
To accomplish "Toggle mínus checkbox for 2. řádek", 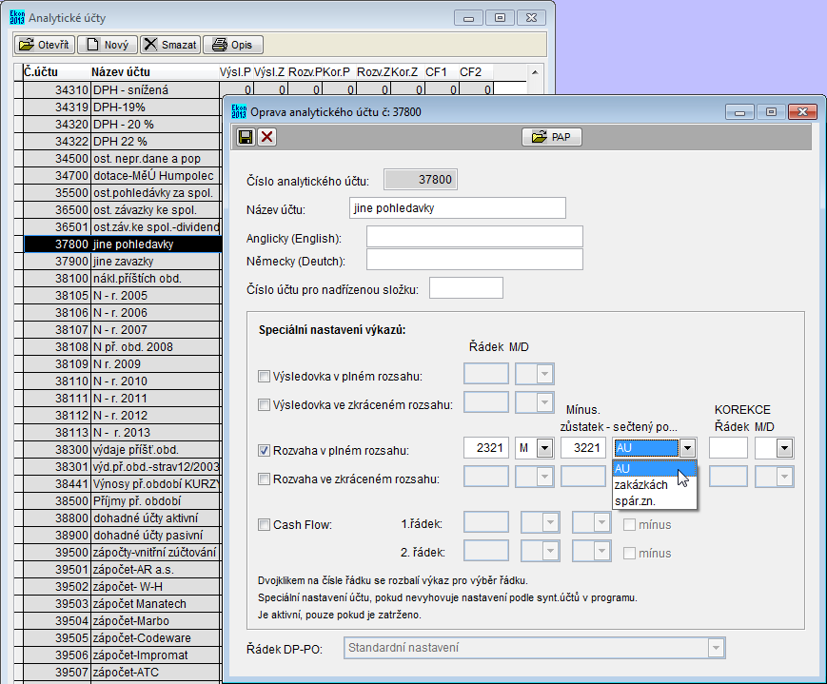I will (629, 554).
